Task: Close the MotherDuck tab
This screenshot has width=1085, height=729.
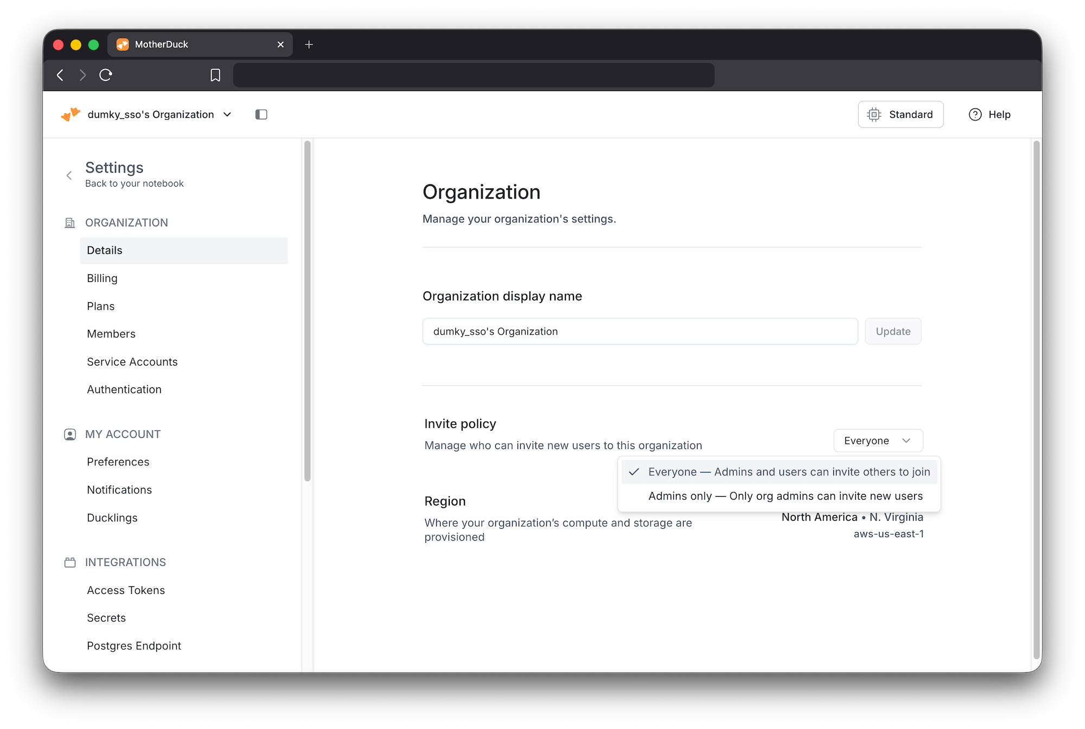Action: pyautogui.click(x=280, y=44)
